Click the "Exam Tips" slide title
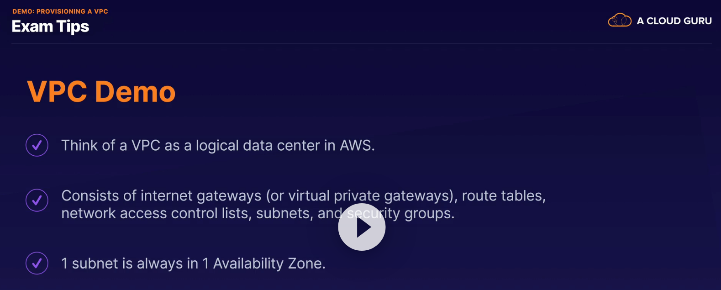 pos(50,26)
